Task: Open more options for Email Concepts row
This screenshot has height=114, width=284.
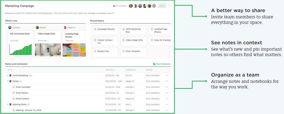Action: click(167, 87)
